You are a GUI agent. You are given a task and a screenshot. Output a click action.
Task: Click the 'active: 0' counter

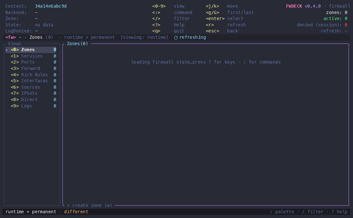[336, 18]
